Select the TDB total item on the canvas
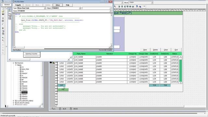Screen dimensions: 208x117 (165, 85)
